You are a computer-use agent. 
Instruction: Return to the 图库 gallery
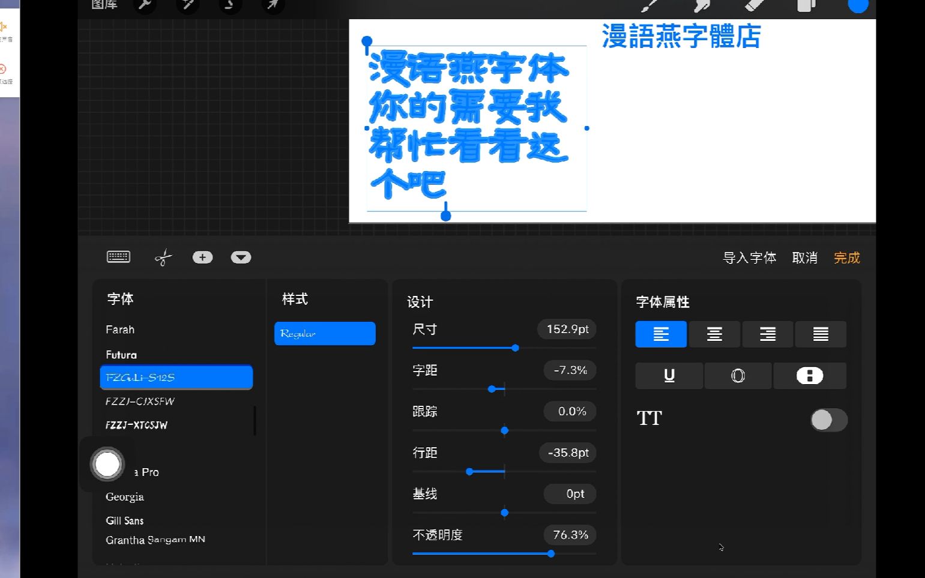(x=104, y=5)
